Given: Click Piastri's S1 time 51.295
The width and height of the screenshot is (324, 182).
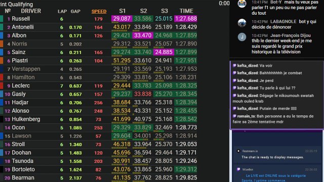Looking at the screenshot, I should tap(121, 61).
